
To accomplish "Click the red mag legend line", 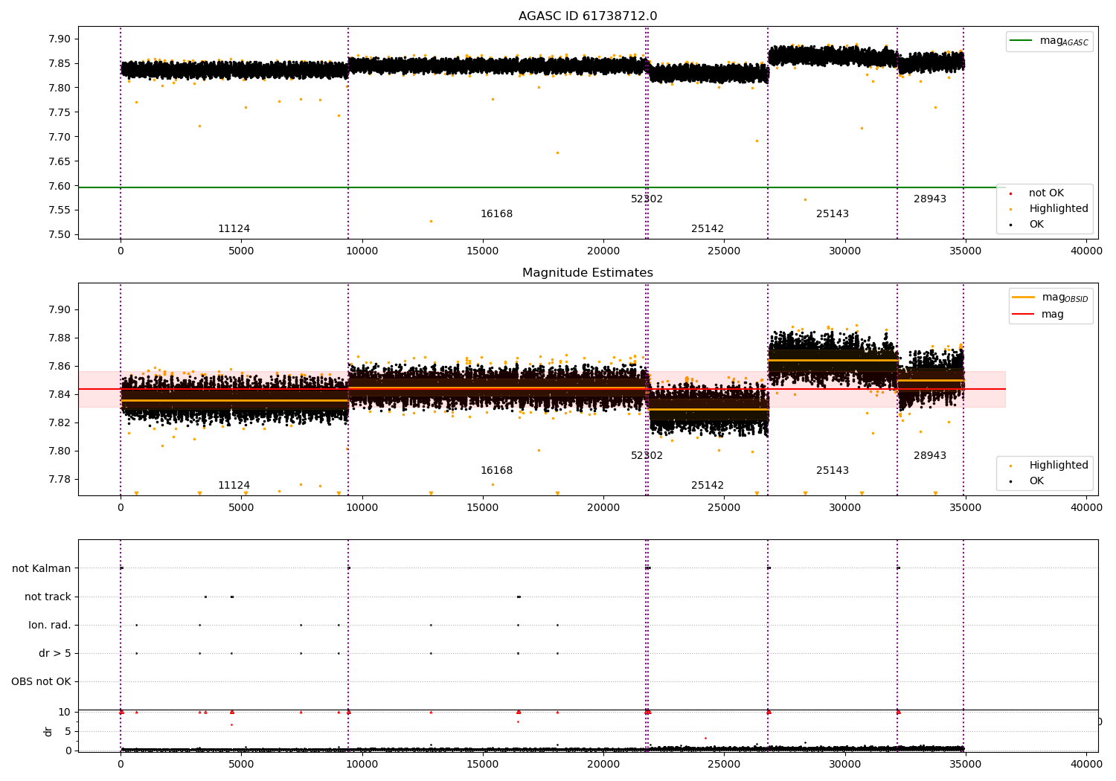I will pos(1023,314).
